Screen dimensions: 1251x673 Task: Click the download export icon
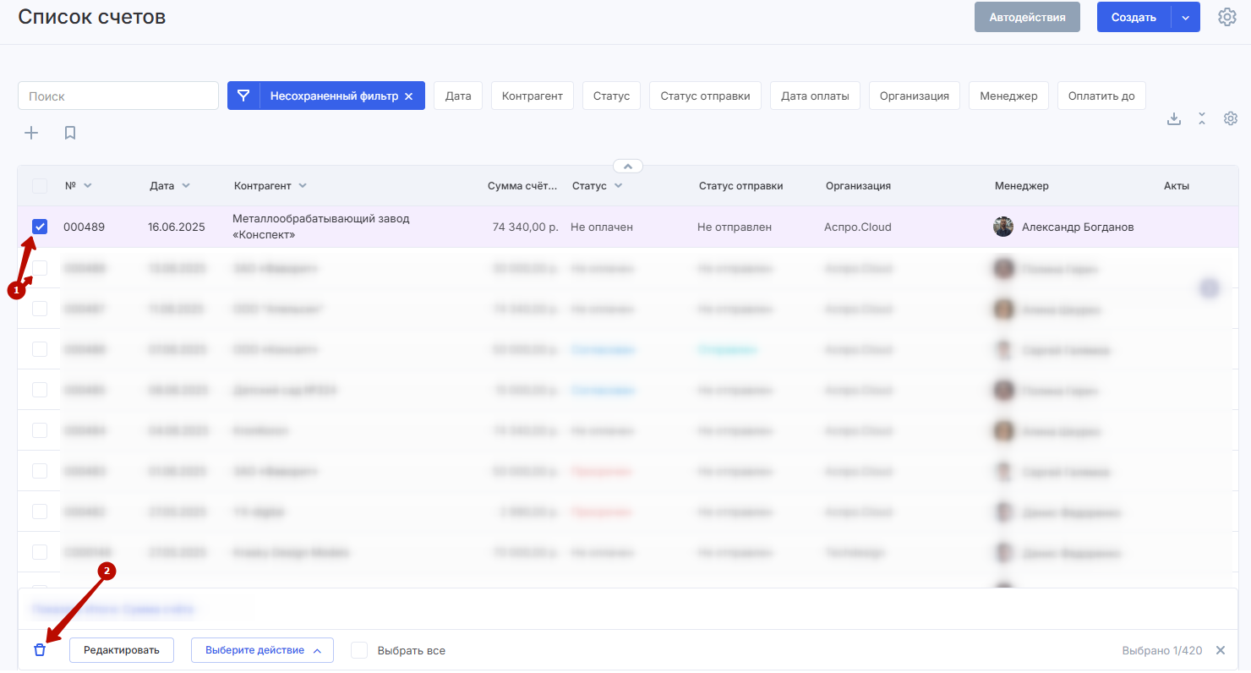tap(1173, 119)
